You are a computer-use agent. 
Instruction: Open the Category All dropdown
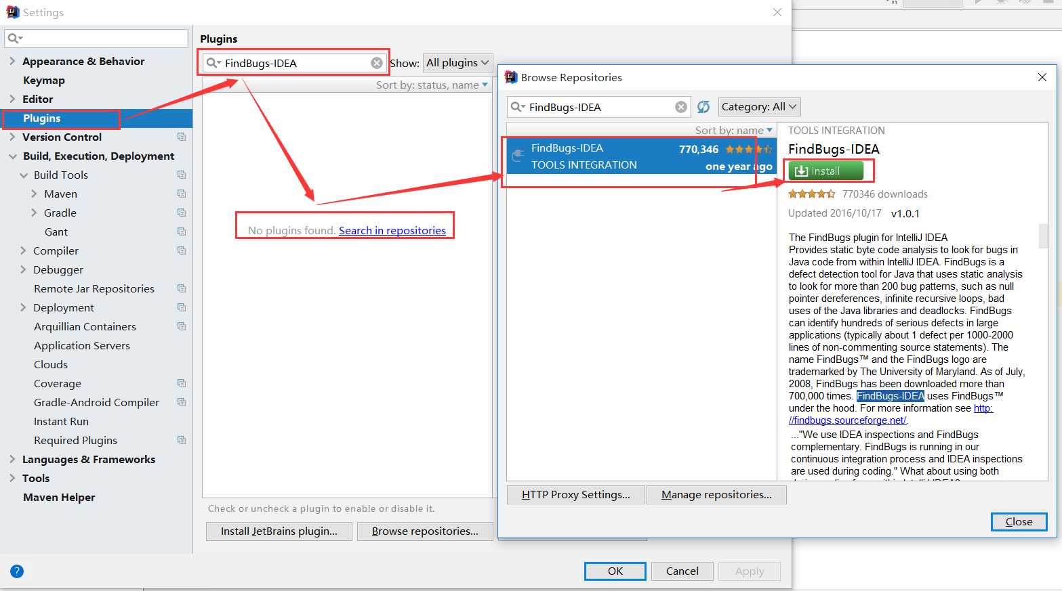click(759, 107)
